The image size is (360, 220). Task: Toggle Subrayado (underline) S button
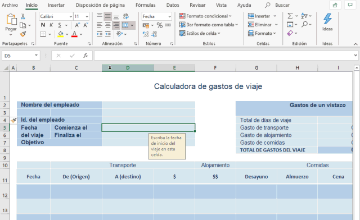[x=60, y=25]
